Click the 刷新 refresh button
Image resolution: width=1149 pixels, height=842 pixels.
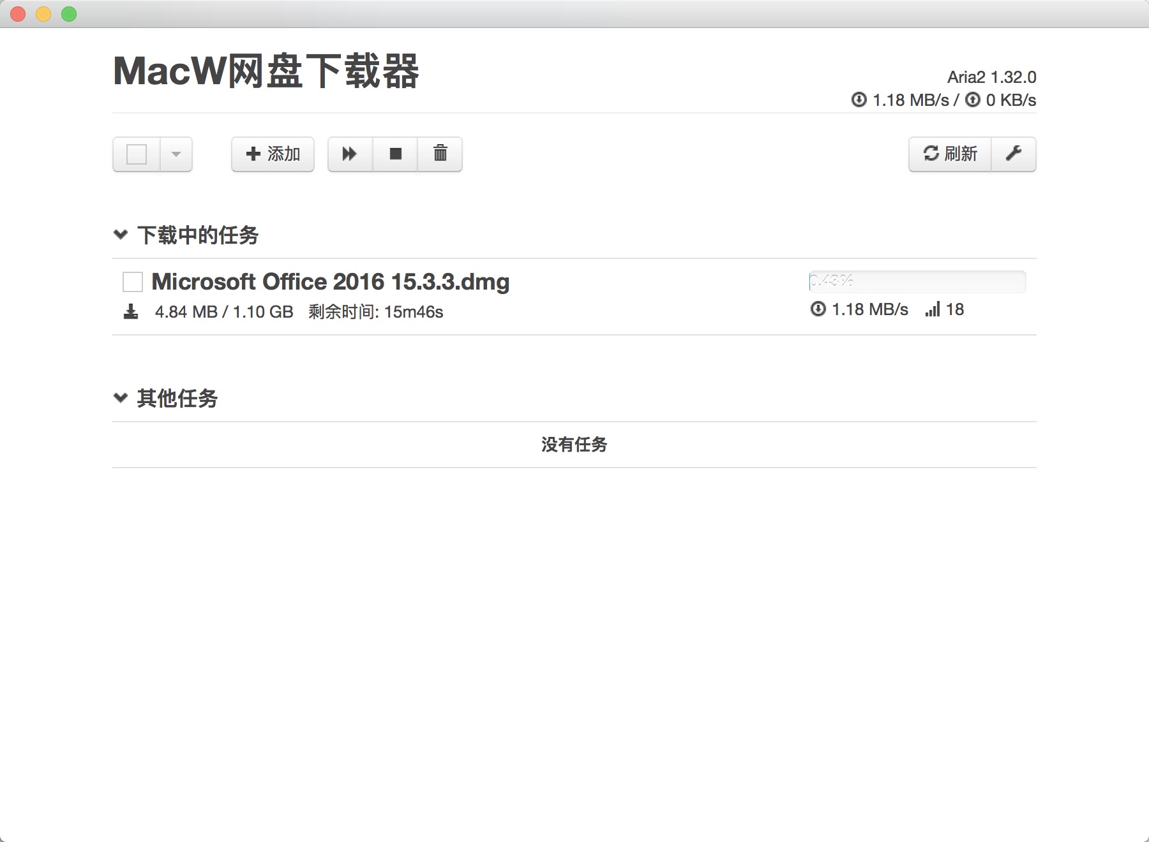click(950, 154)
